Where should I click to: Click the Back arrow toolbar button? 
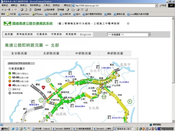(6, 10)
